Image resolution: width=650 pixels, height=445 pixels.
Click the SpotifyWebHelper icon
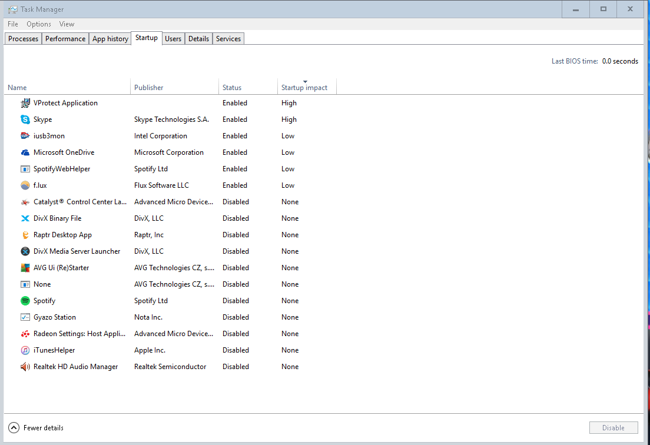click(25, 169)
